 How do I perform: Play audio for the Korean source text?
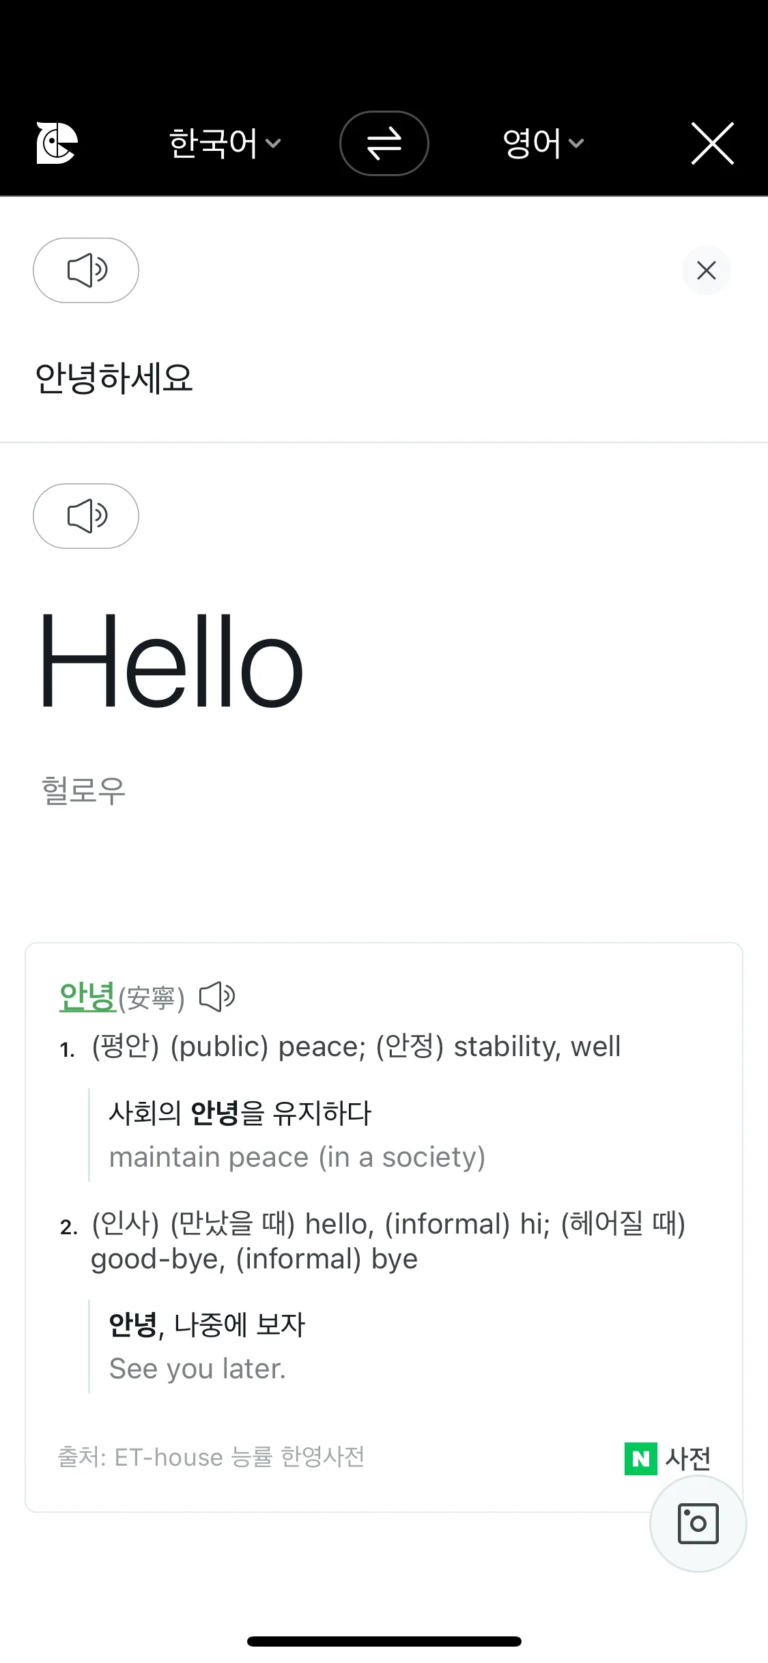(x=86, y=270)
